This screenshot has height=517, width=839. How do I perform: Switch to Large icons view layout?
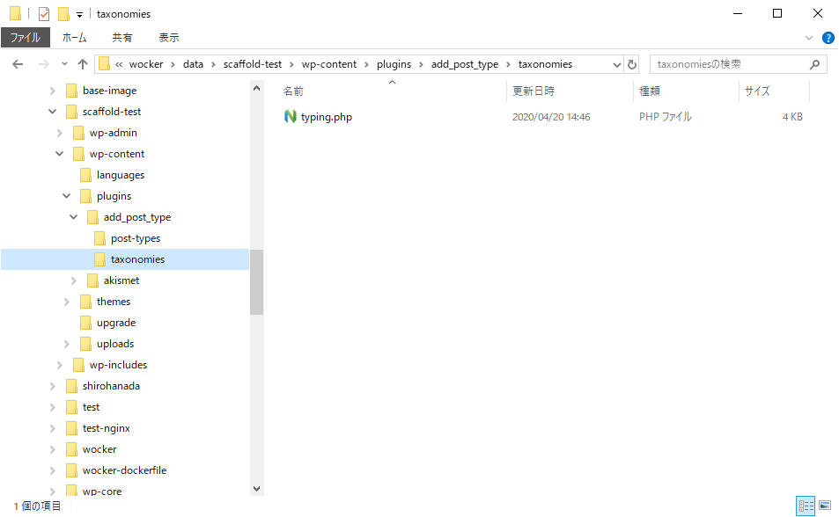[x=825, y=506]
